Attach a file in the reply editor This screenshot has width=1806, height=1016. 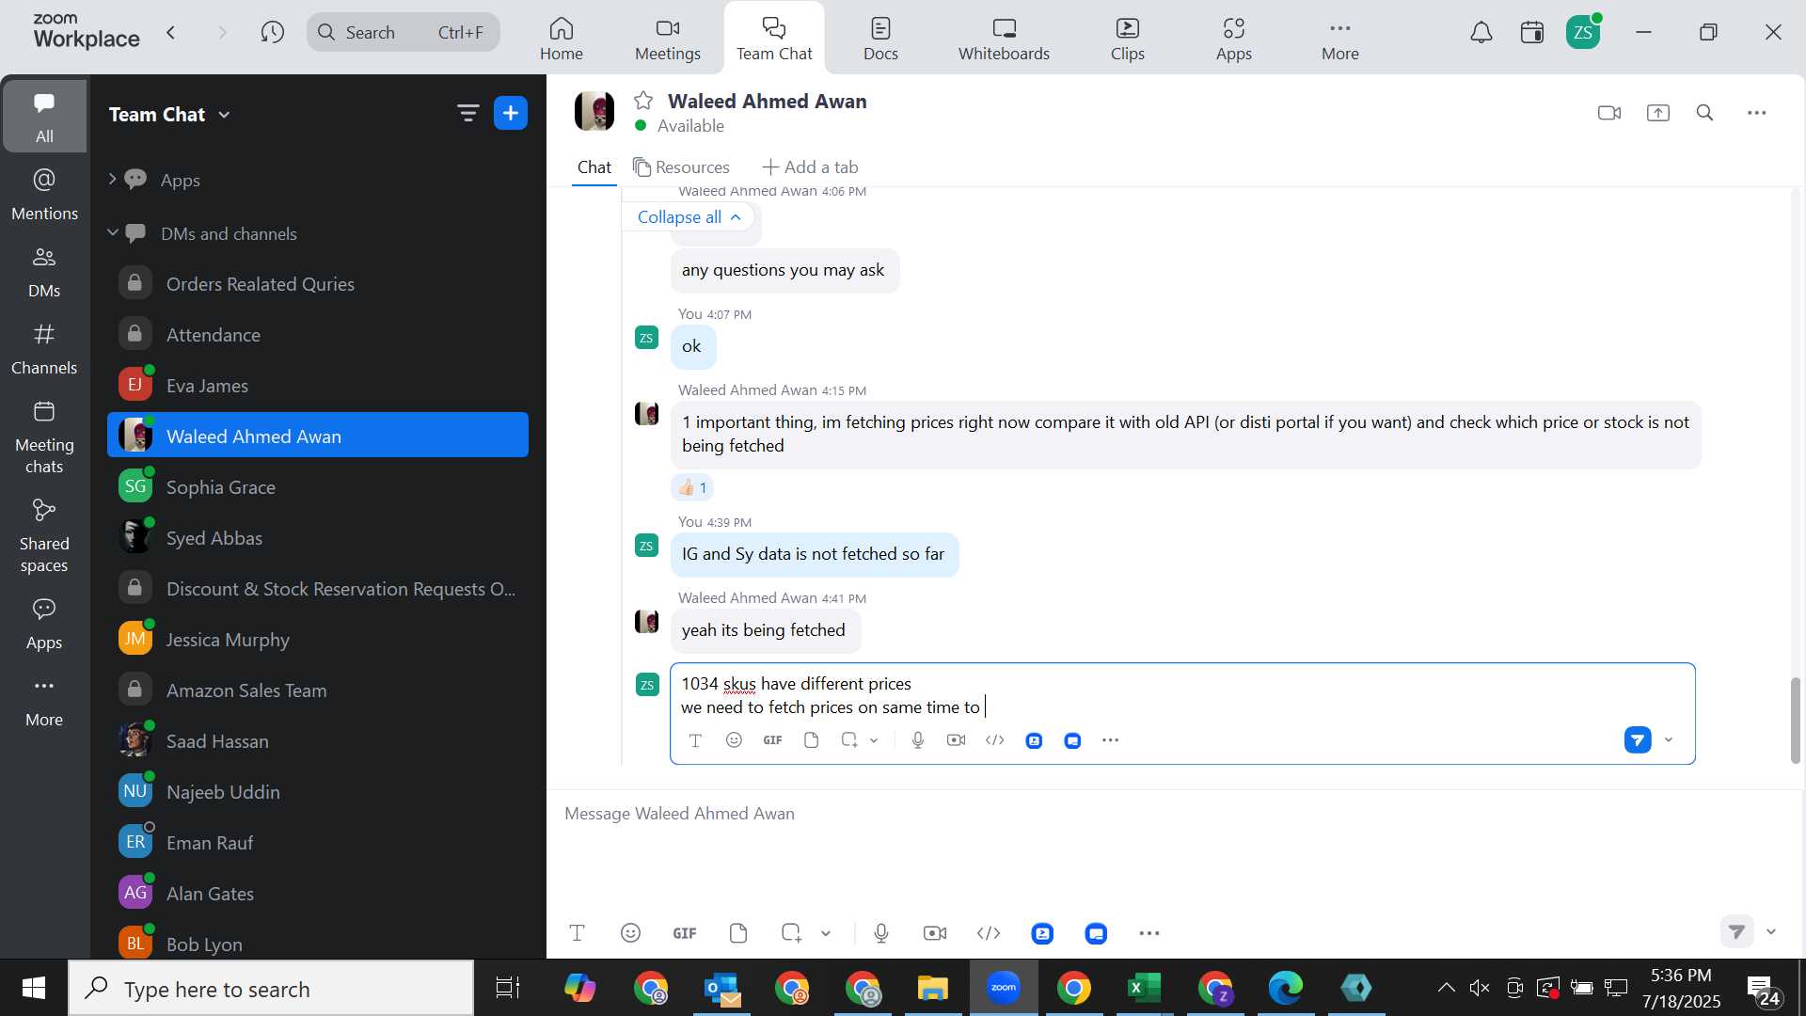[812, 740]
